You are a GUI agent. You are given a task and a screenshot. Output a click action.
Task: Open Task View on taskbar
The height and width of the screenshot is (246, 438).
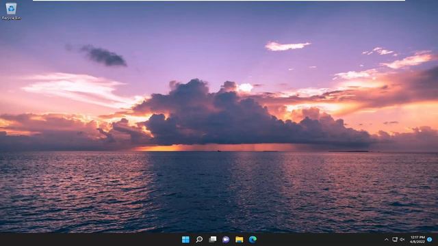coord(213,239)
